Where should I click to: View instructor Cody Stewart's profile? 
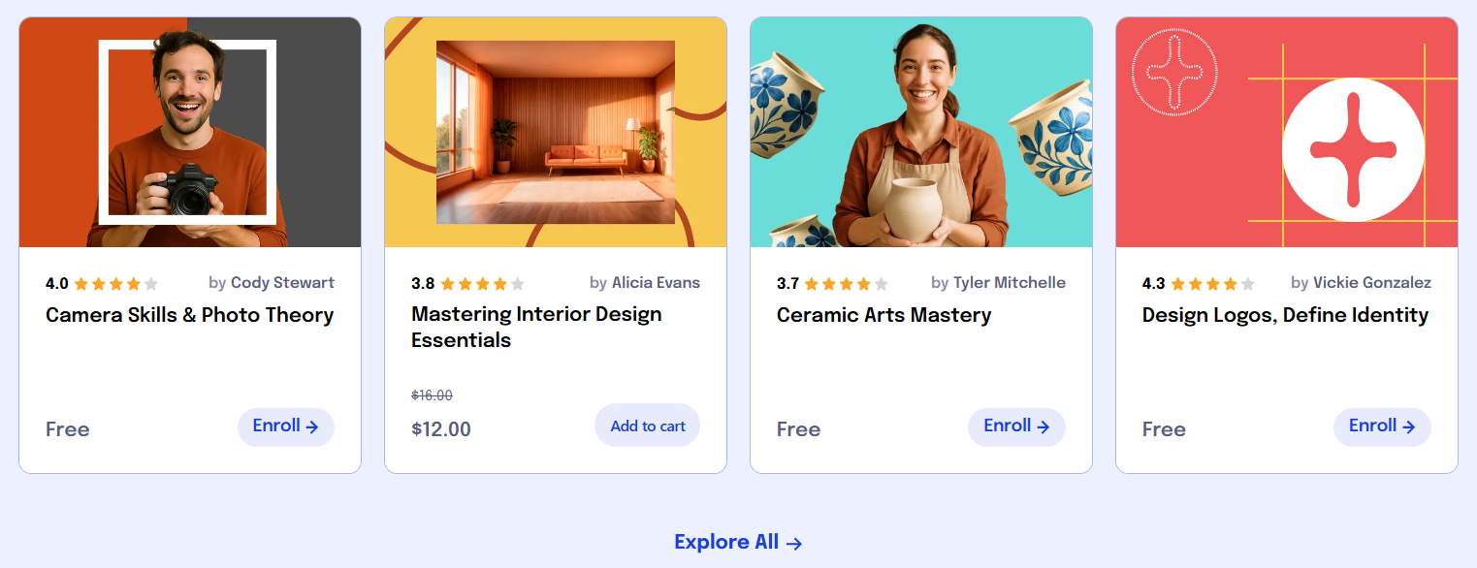[x=282, y=283]
